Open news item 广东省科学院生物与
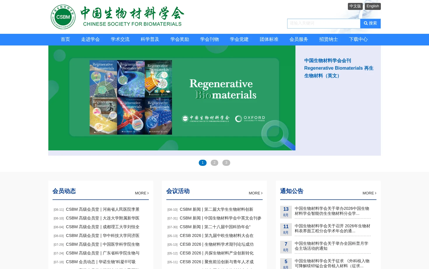The height and width of the screenshot is (269, 429). point(103,253)
